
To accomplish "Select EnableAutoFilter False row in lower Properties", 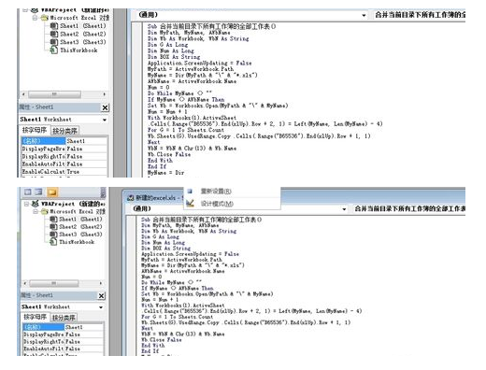I will [64, 349].
